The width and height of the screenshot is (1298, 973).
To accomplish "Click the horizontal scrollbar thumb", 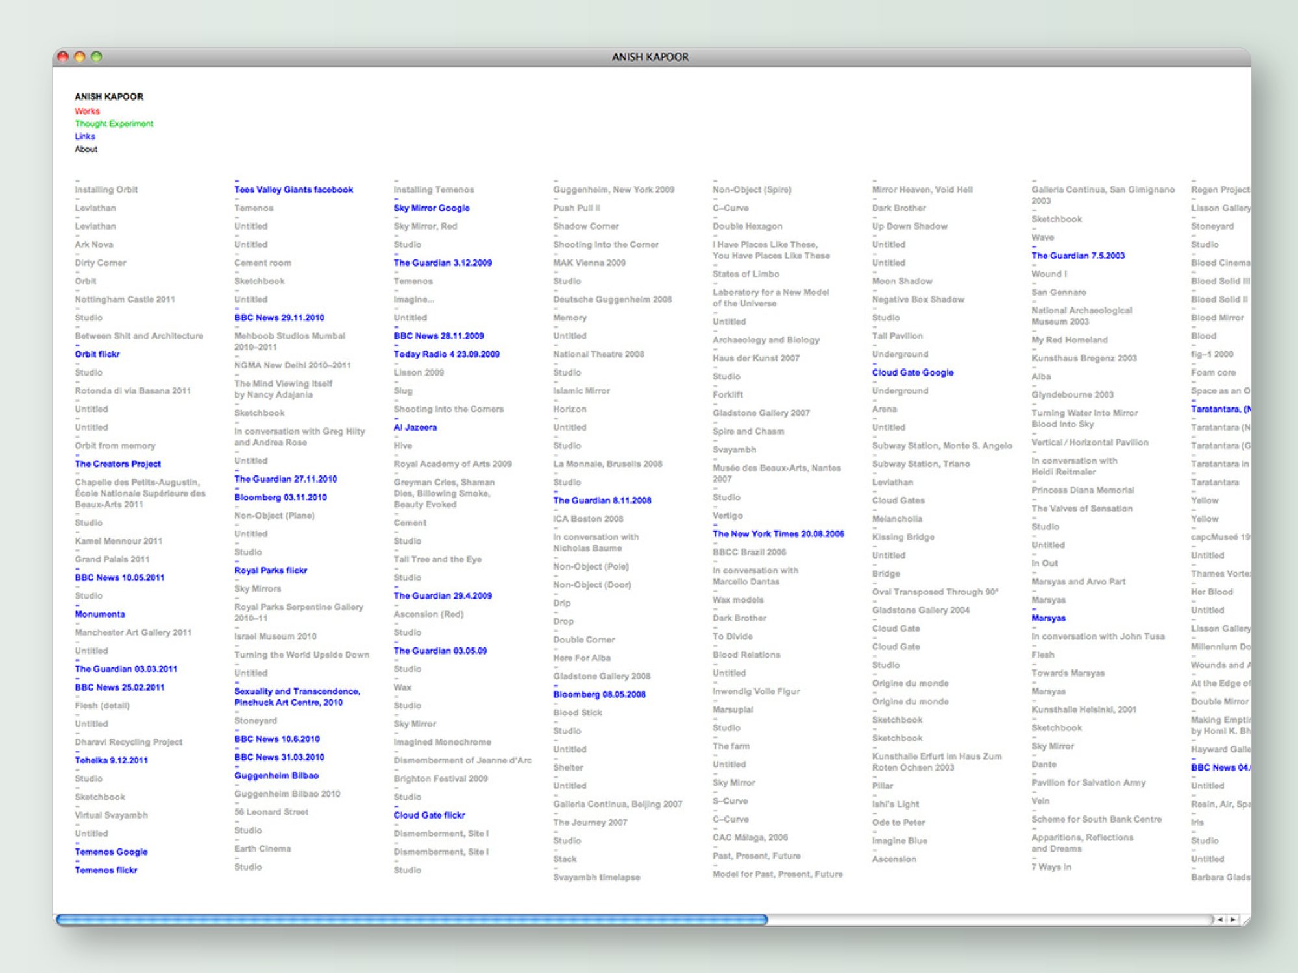I will [x=412, y=919].
